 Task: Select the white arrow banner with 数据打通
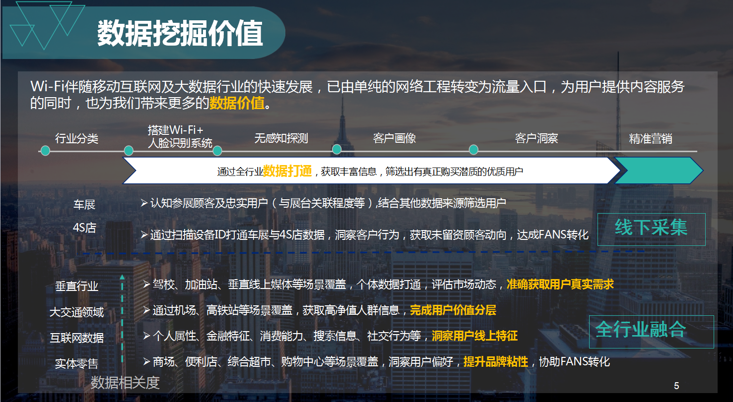pyautogui.click(x=370, y=171)
